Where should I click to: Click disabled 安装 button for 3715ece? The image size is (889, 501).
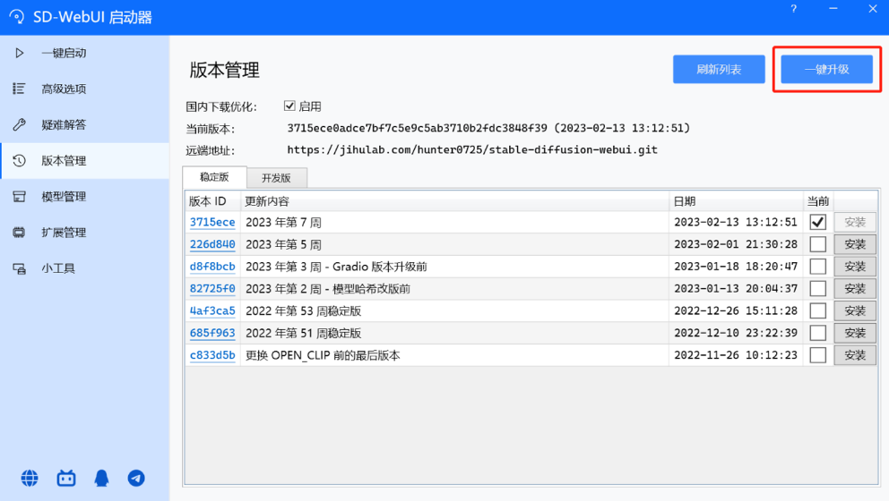coord(855,222)
